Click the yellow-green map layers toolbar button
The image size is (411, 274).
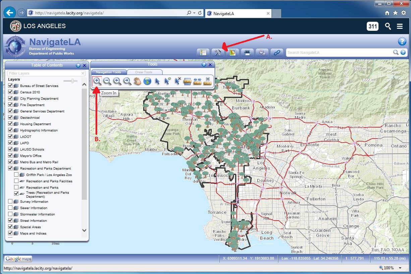pyautogui.click(x=232, y=53)
